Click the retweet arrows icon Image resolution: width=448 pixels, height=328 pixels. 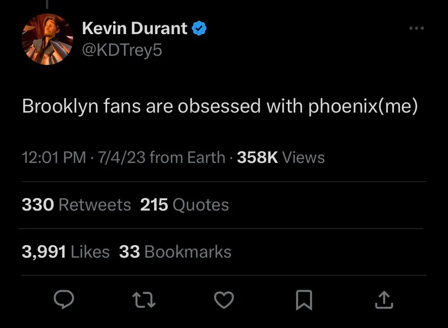(144, 300)
